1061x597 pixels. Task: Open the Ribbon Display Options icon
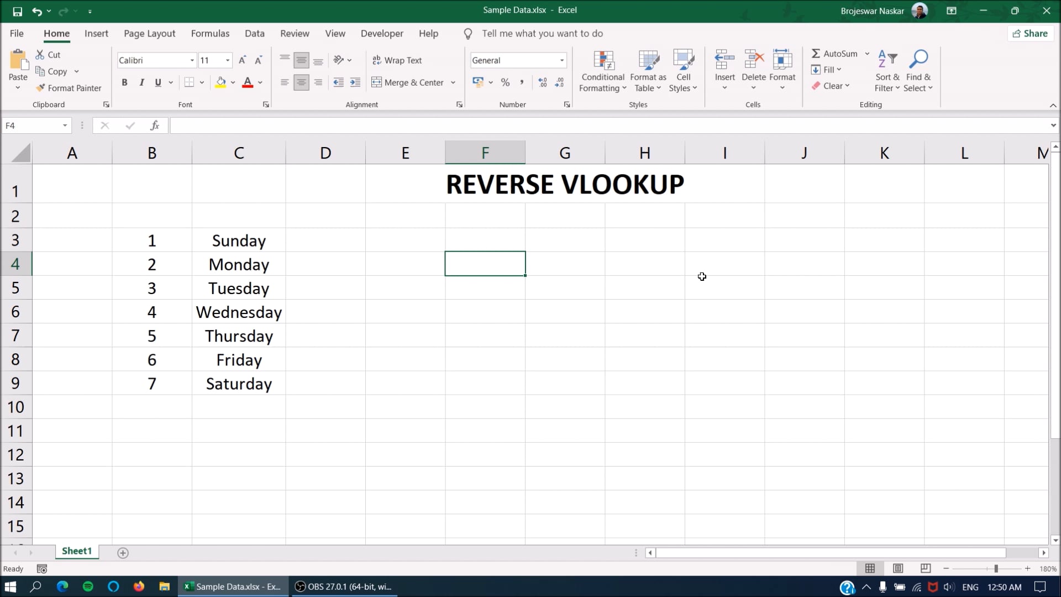(952, 11)
